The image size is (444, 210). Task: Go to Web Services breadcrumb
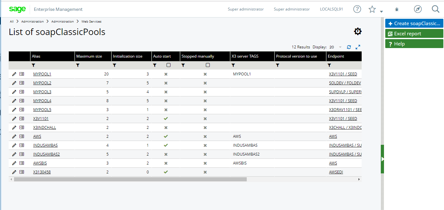click(x=91, y=22)
